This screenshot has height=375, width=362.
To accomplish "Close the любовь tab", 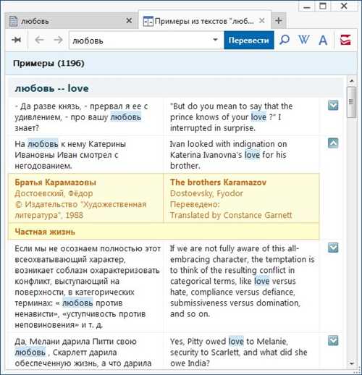I will [129, 21].
